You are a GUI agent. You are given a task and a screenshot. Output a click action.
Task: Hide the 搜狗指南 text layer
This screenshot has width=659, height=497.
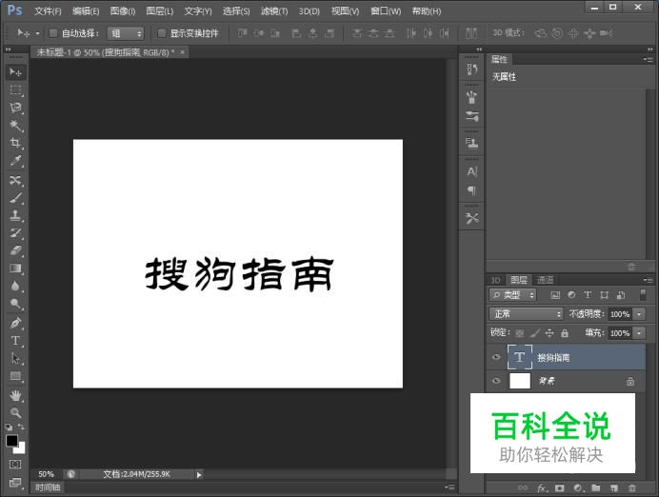(496, 357)
